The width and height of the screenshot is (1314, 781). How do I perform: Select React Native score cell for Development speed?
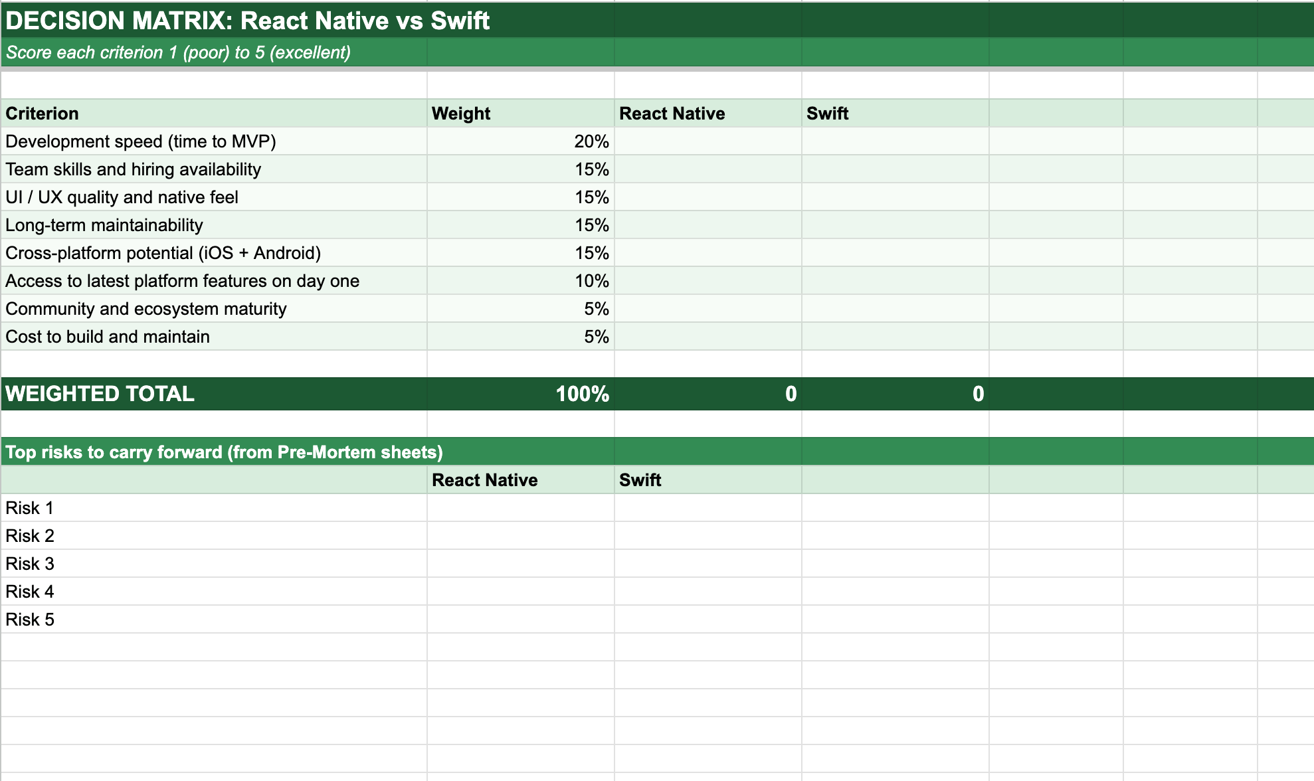[708, 141]
